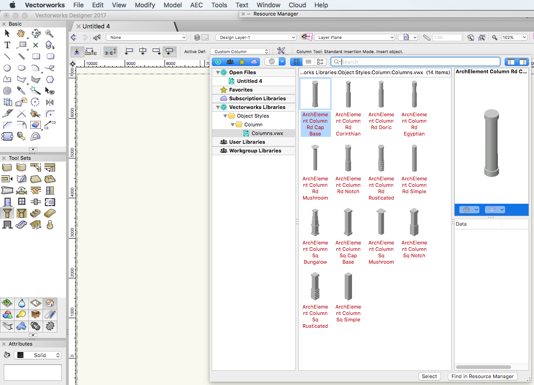Collapse the Vectorworks Libraries tree section

pyautogui.click(x=217, y=107)
